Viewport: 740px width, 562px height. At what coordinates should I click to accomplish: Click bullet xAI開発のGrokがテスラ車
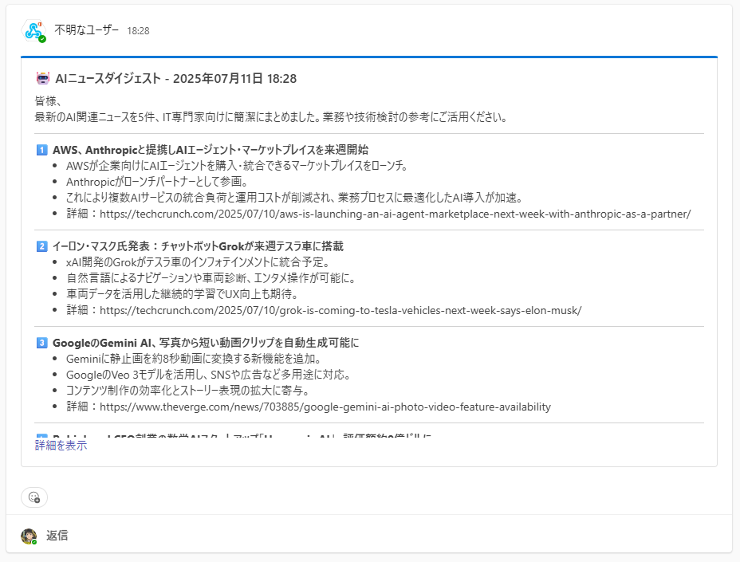point(199,262)
